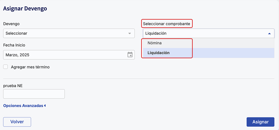Click the 'Seleccionar comprobante' label

[x=166, y=24]
